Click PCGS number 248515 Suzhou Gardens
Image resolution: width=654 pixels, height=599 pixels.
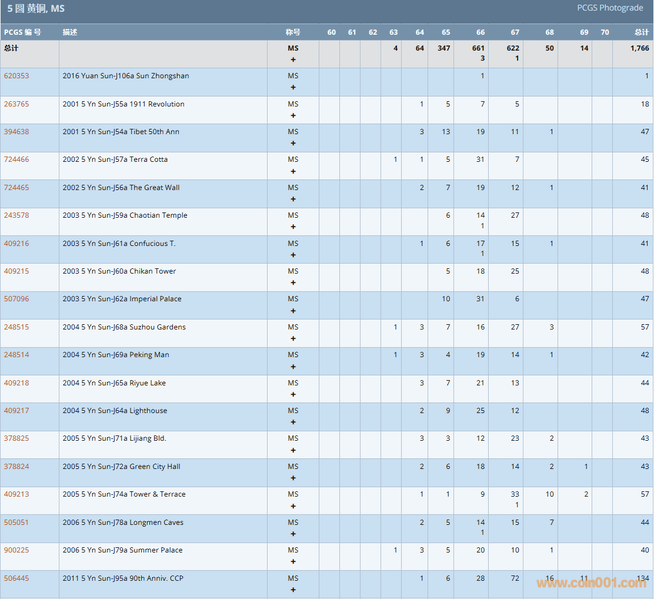tap(16, 327)
